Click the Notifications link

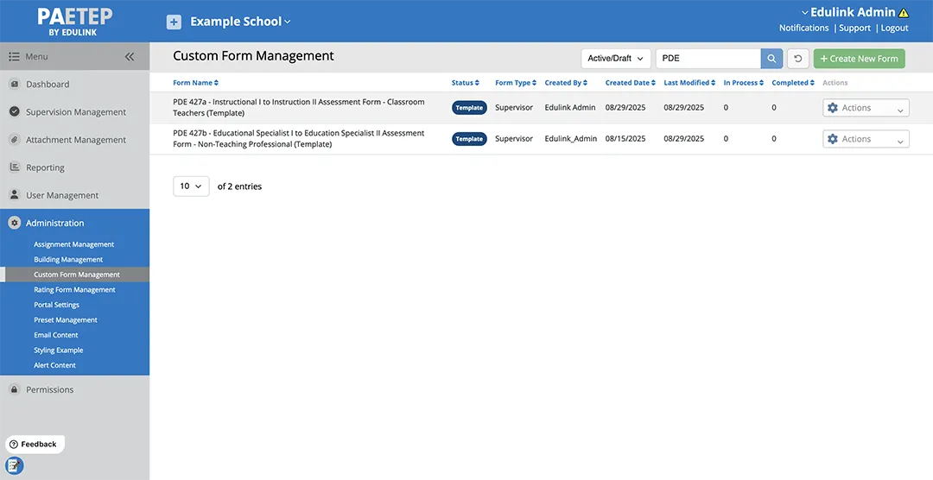pos(804,28)
